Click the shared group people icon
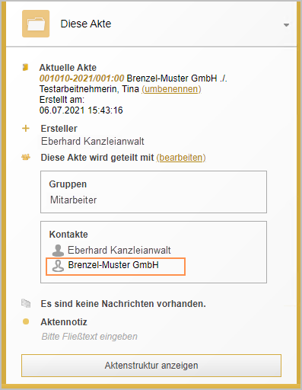Screen dimensions: 302x390 (26, 158)
